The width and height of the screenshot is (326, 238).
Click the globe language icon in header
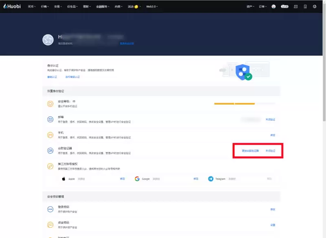pyautogui.click(x=315, y=7)
